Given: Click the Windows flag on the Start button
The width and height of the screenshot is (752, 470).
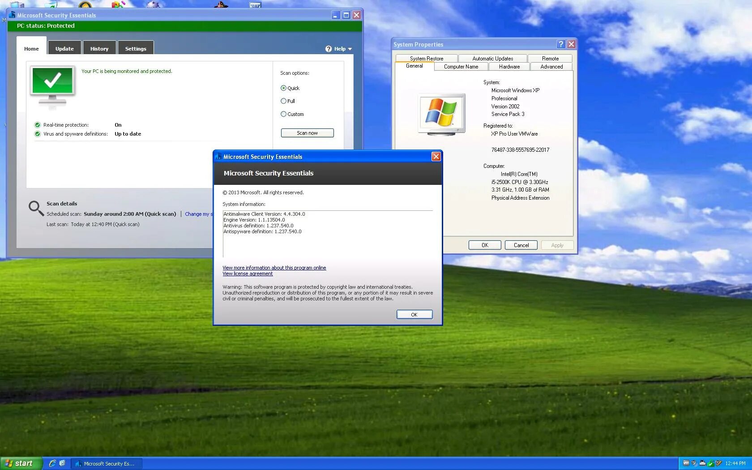Looking at the screenshot, I should pyautogui.click(x=9, y=463).
